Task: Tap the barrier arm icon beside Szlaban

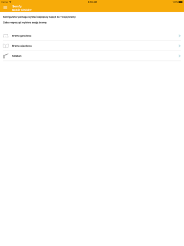Action: click(x=6, y=56)
